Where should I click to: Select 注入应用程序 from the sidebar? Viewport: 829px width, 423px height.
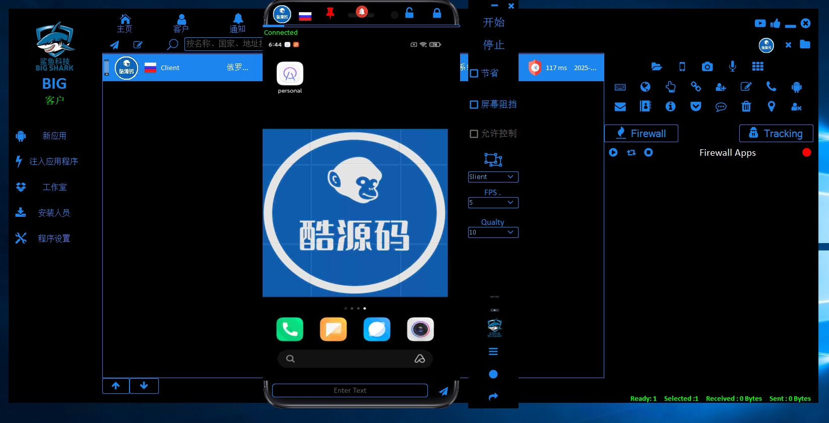(53, 161)
